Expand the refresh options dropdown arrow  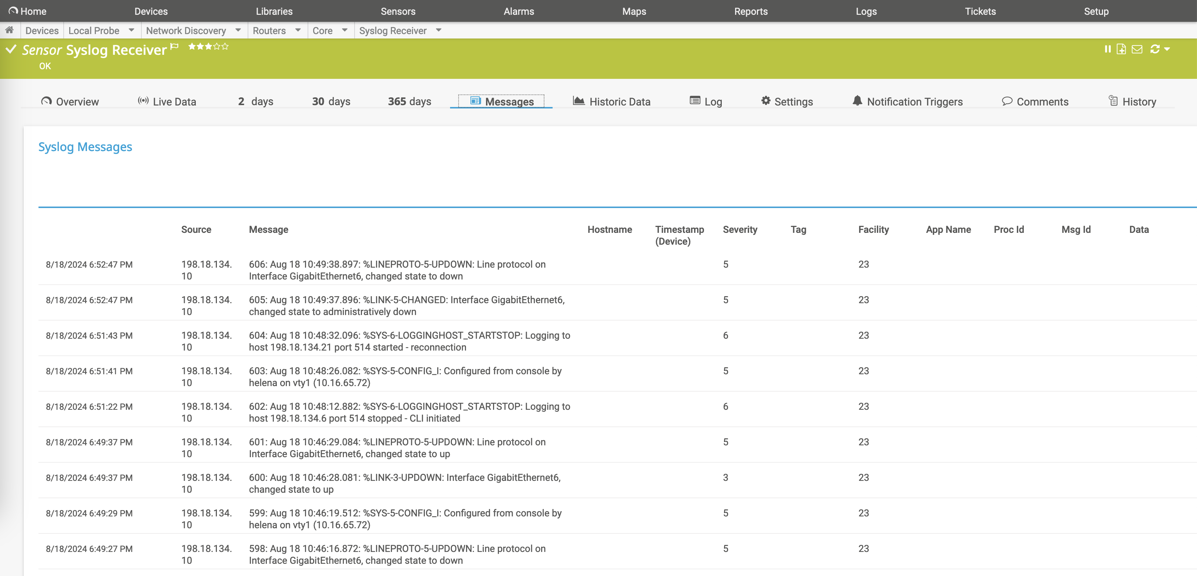(x=1167, y=49)
